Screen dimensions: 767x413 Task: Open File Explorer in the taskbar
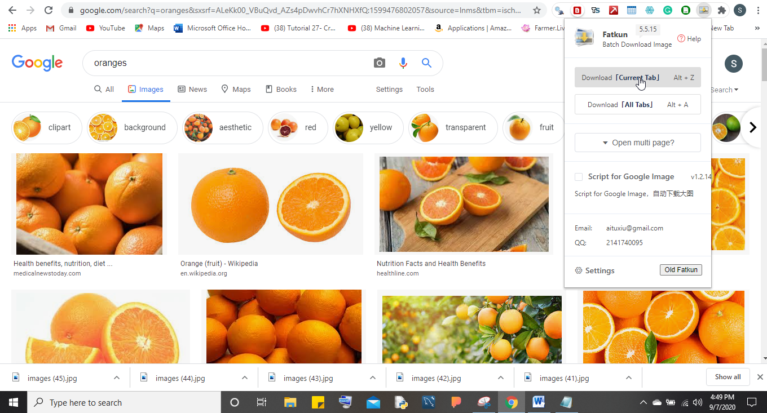click(x=290, y=402)
